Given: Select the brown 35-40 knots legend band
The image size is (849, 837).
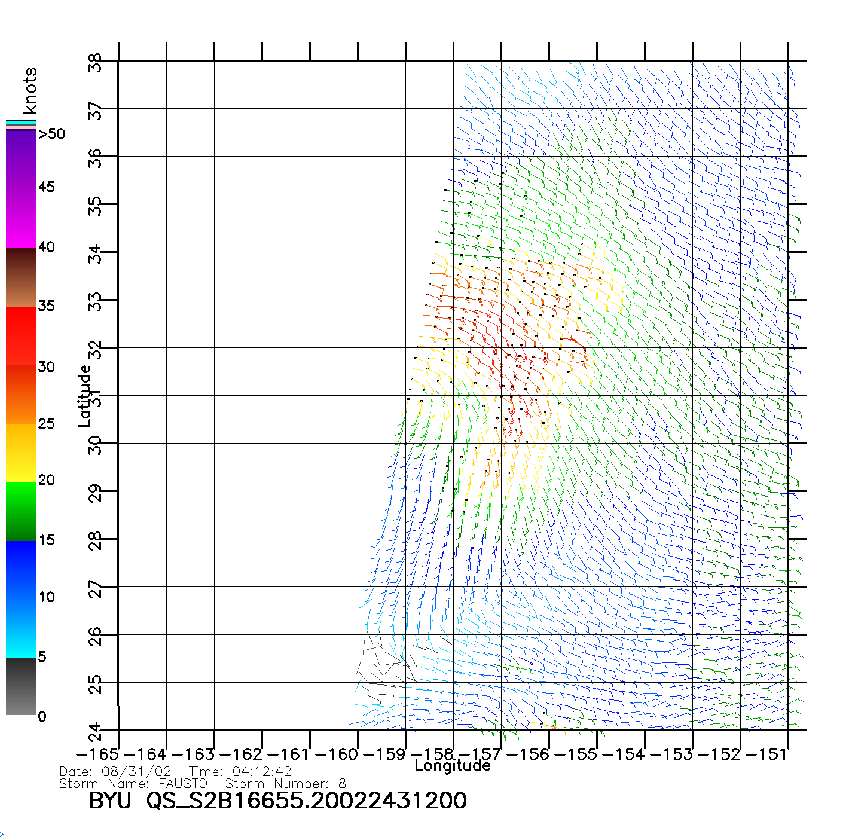Looking at the screenshot, I should [x=20, y=277].
